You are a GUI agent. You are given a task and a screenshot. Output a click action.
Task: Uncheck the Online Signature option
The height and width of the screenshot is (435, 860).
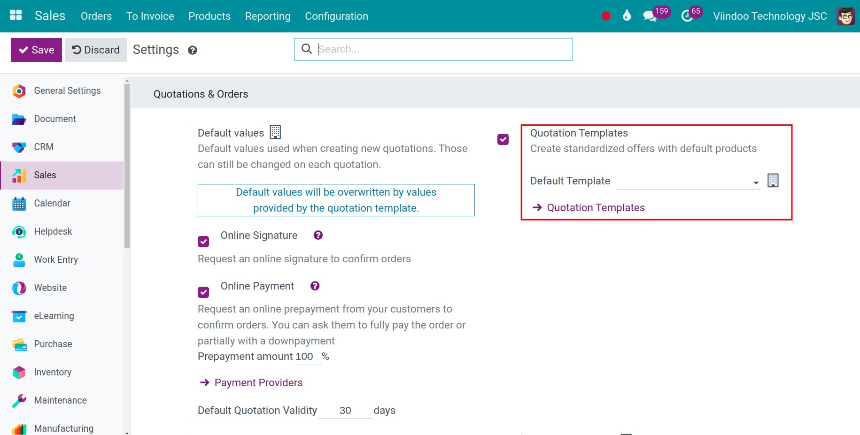tap(203, 242)
